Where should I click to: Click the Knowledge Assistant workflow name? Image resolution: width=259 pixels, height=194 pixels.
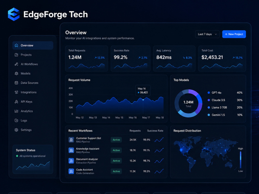[x=88, y=149]
